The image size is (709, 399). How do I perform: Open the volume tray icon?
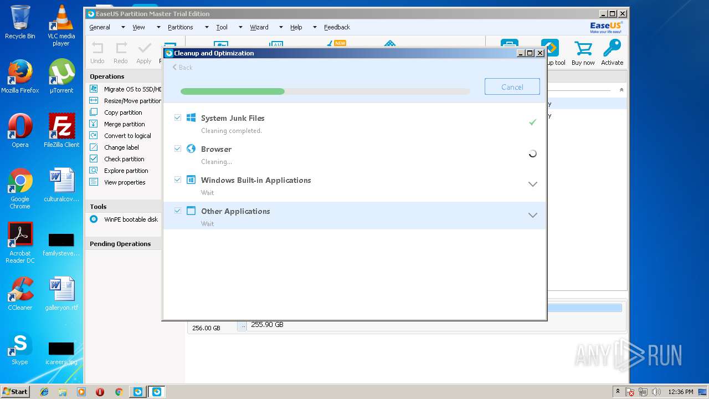pyautogui.click(x=656, y=391)
